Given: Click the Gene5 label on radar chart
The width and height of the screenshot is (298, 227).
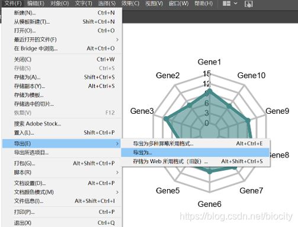Looking at the screenshot, I should click(x=168, y=191).
